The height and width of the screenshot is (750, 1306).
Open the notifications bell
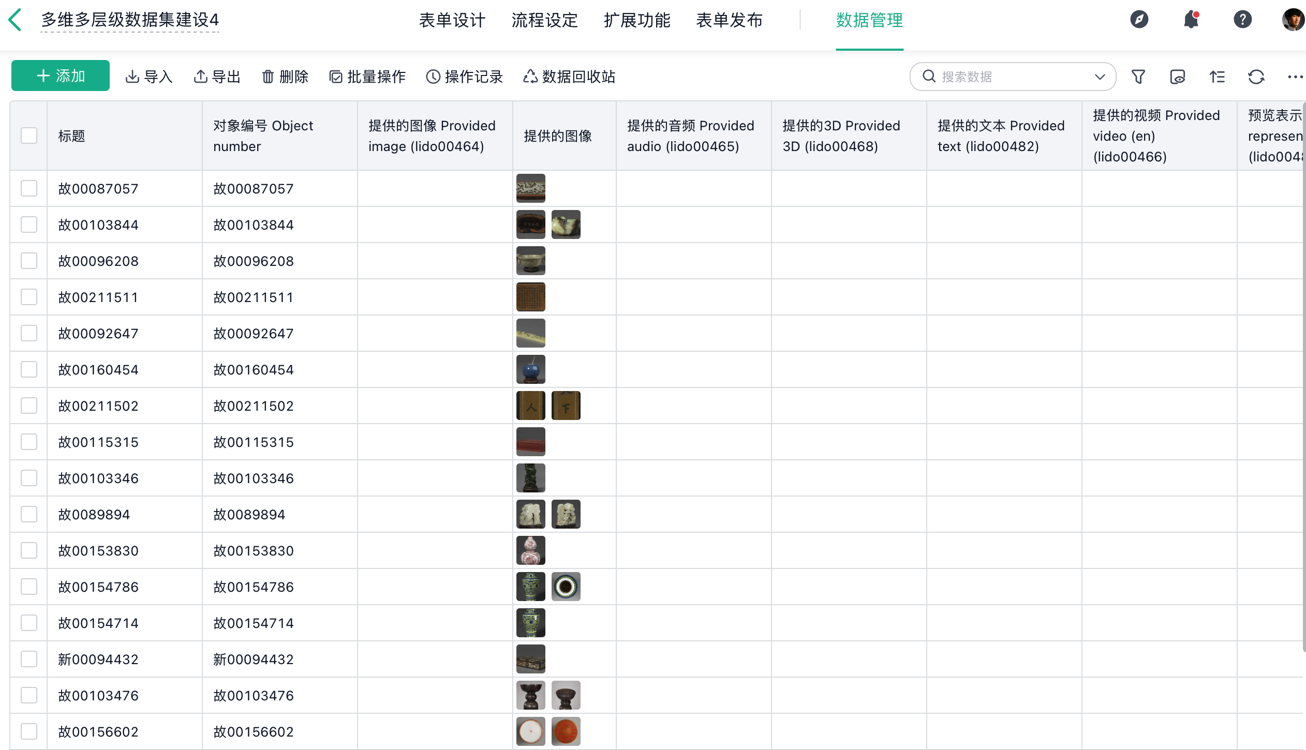click(x=1191, y=20)
